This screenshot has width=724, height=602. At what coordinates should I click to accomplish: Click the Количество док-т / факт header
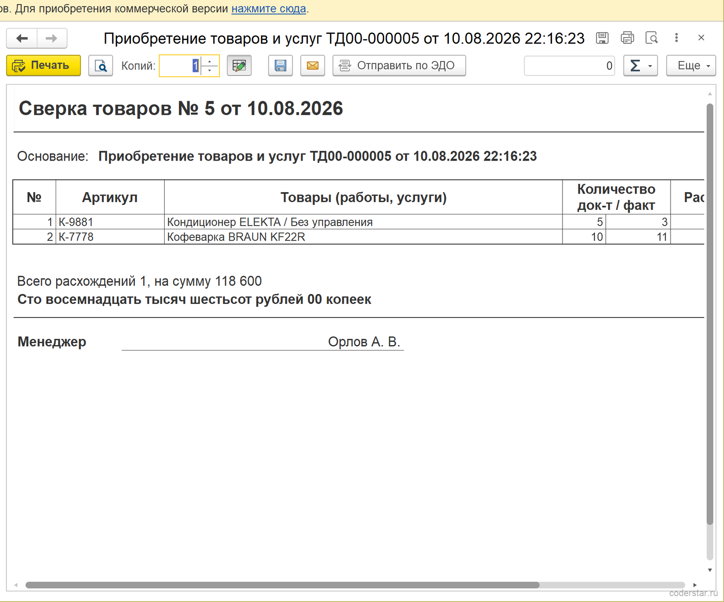coord(616,197)
